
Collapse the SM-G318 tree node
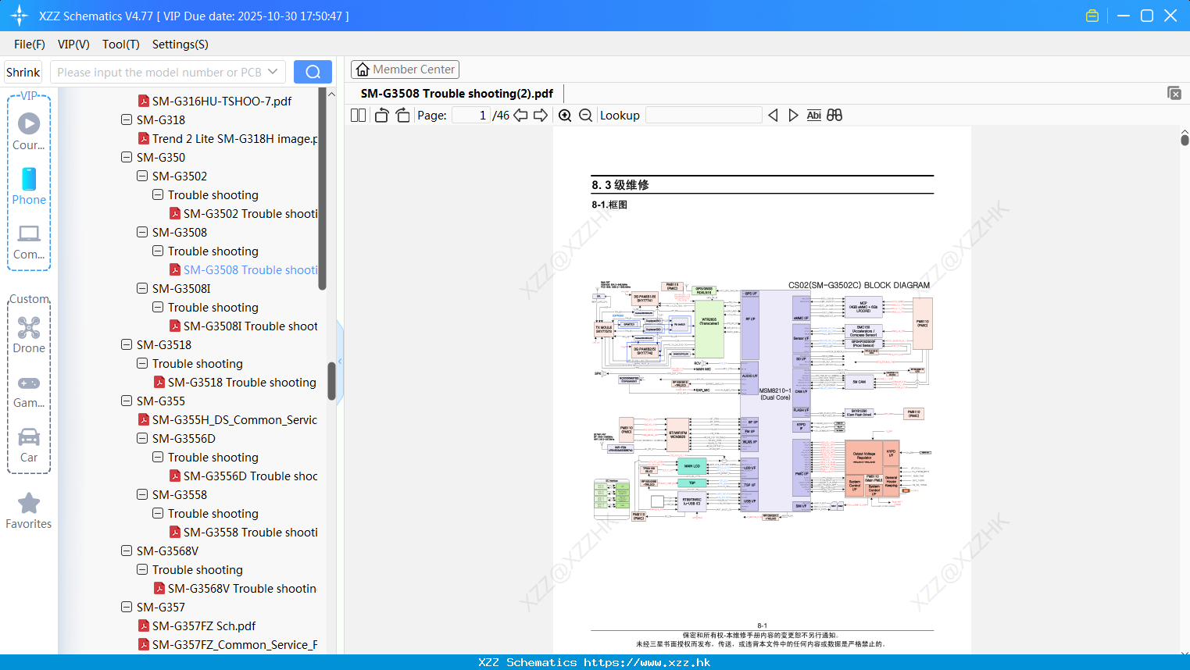(x=127, y=119)
